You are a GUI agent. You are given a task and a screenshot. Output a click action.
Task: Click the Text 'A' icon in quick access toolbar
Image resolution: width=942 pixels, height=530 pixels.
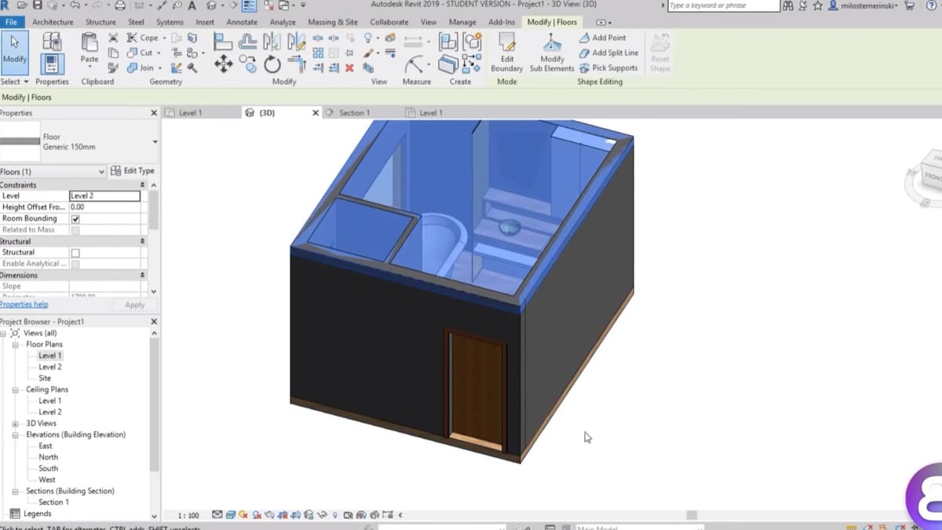(x=192, y=5)
